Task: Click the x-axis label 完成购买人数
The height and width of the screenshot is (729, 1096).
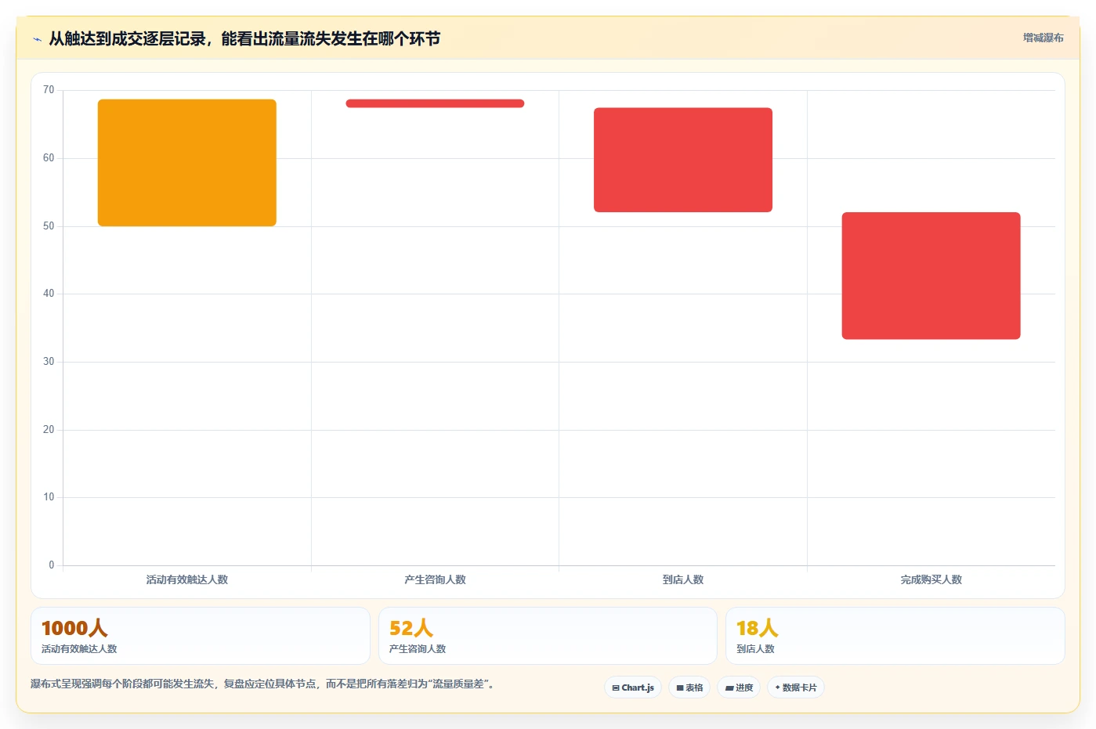Action: (x=931, y=579)
